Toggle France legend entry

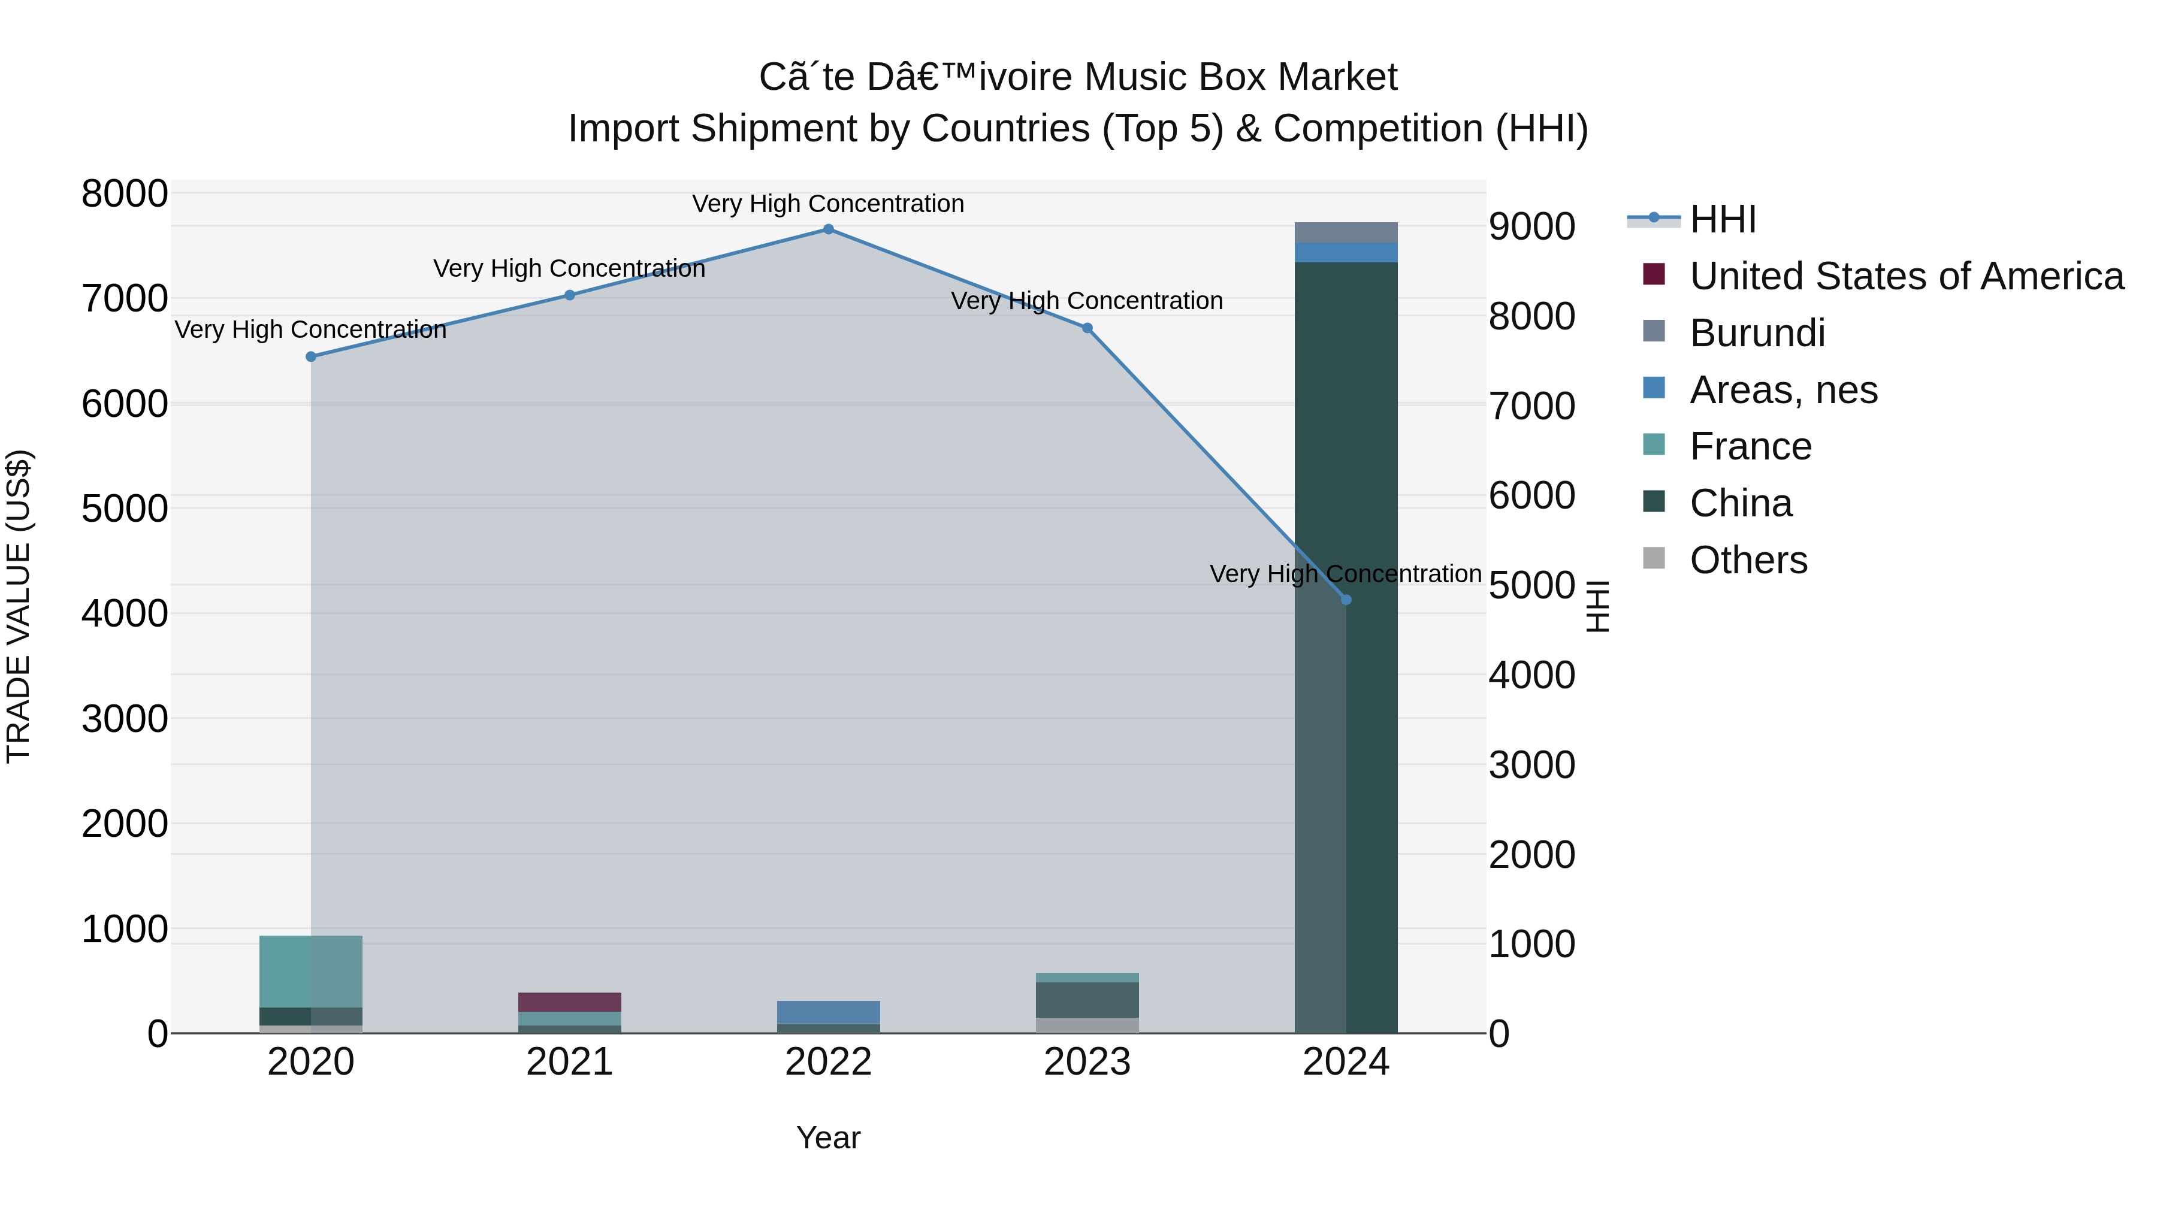[x=1727, y=446]
